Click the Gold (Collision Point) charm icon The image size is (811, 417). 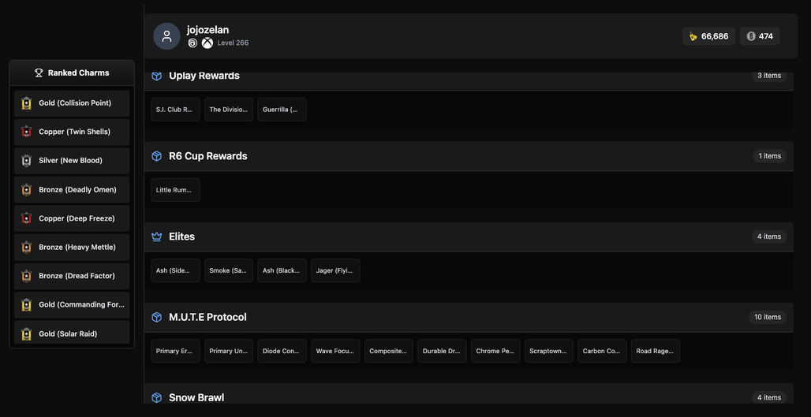pyautogui.click(x=26, y=103)
